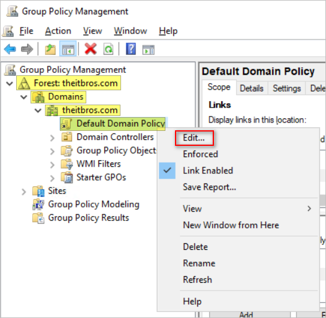Expand the Domain Controllers node
Viewport: 326px width, 318px height.
(52, 137)
